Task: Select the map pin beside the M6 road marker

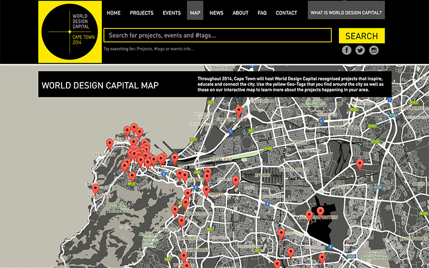Action: point(132,177)
